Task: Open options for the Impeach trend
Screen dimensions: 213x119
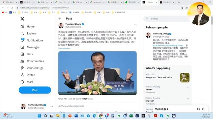Action: tap(188, 99)
